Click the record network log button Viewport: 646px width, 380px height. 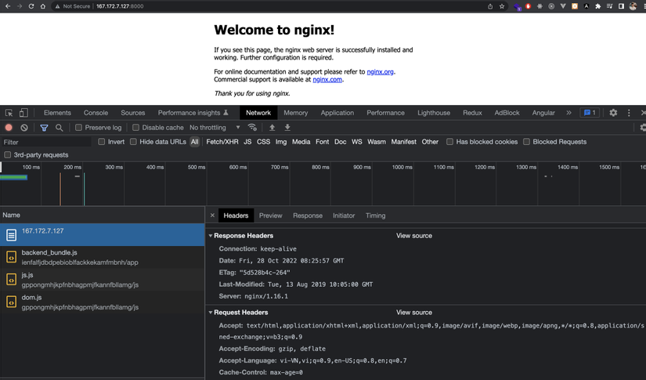tap(9, 127)
